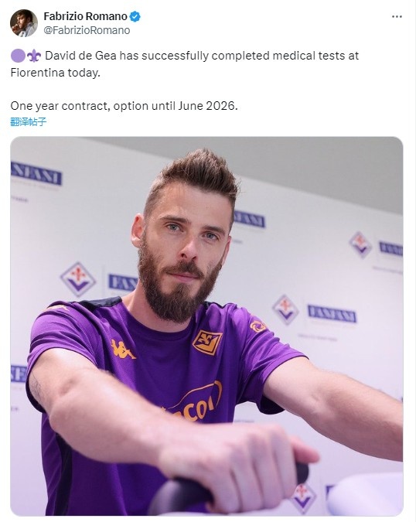416x522 pixels.
Task: Click the orange sponsor lettering on the shirt front
Action: [x=195, y=403]
